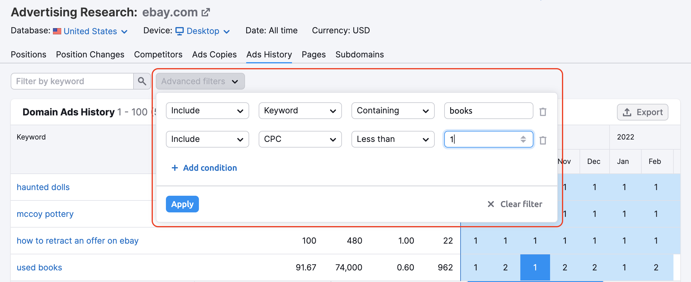
Task: Open the Position Changes tab
Action: 90,54
